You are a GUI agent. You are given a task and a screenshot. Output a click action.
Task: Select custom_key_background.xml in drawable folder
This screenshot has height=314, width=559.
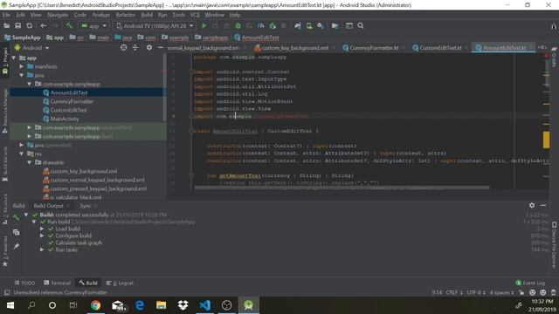pyautogui.click(x=84, y=171)
